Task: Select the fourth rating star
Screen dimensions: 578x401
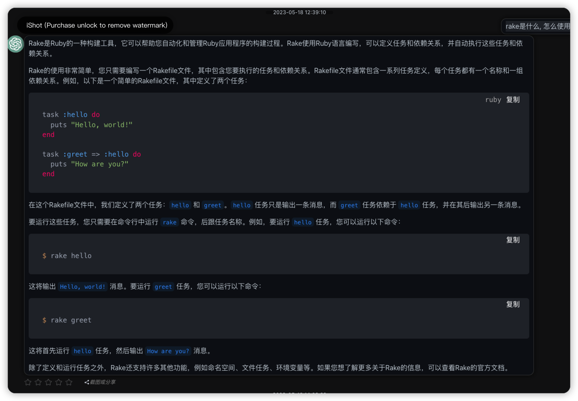Action: [x=59, y=382]
